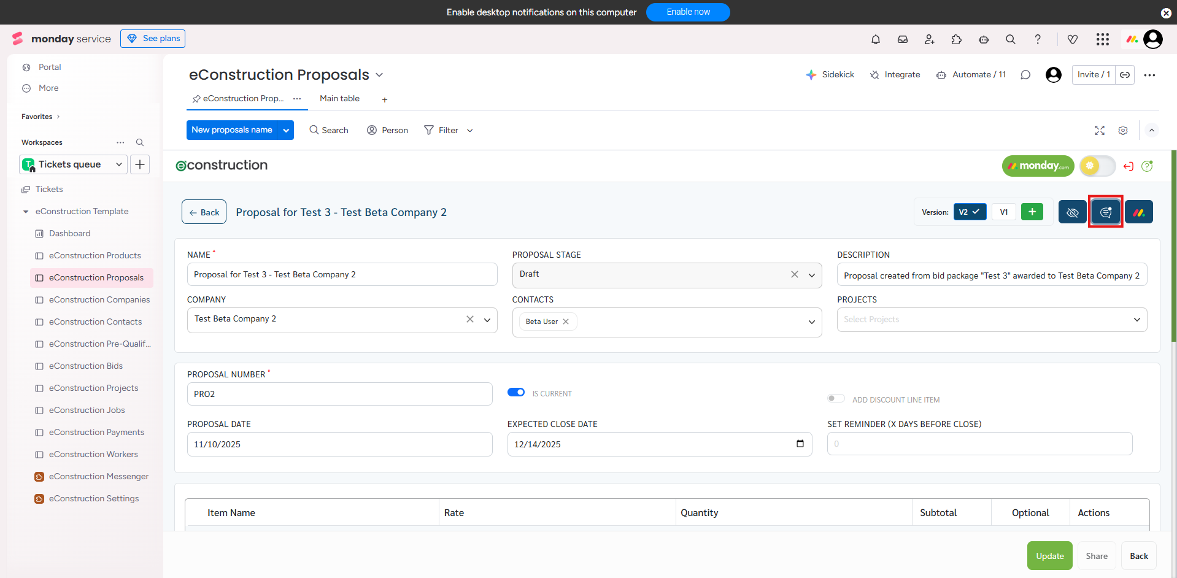Screen dimensions: 1177x578
Task: Click the Sidekick sparkle icon
Action: [x=811, y=75]
